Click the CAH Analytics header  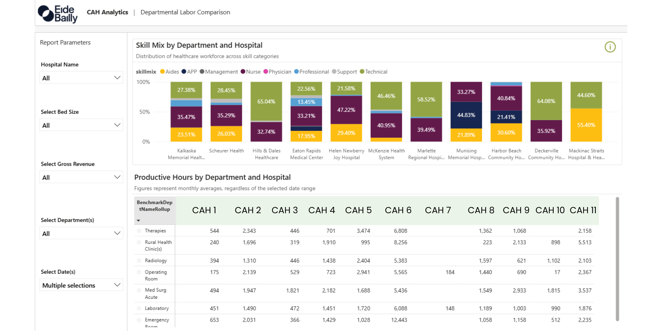tap(107, 12)
